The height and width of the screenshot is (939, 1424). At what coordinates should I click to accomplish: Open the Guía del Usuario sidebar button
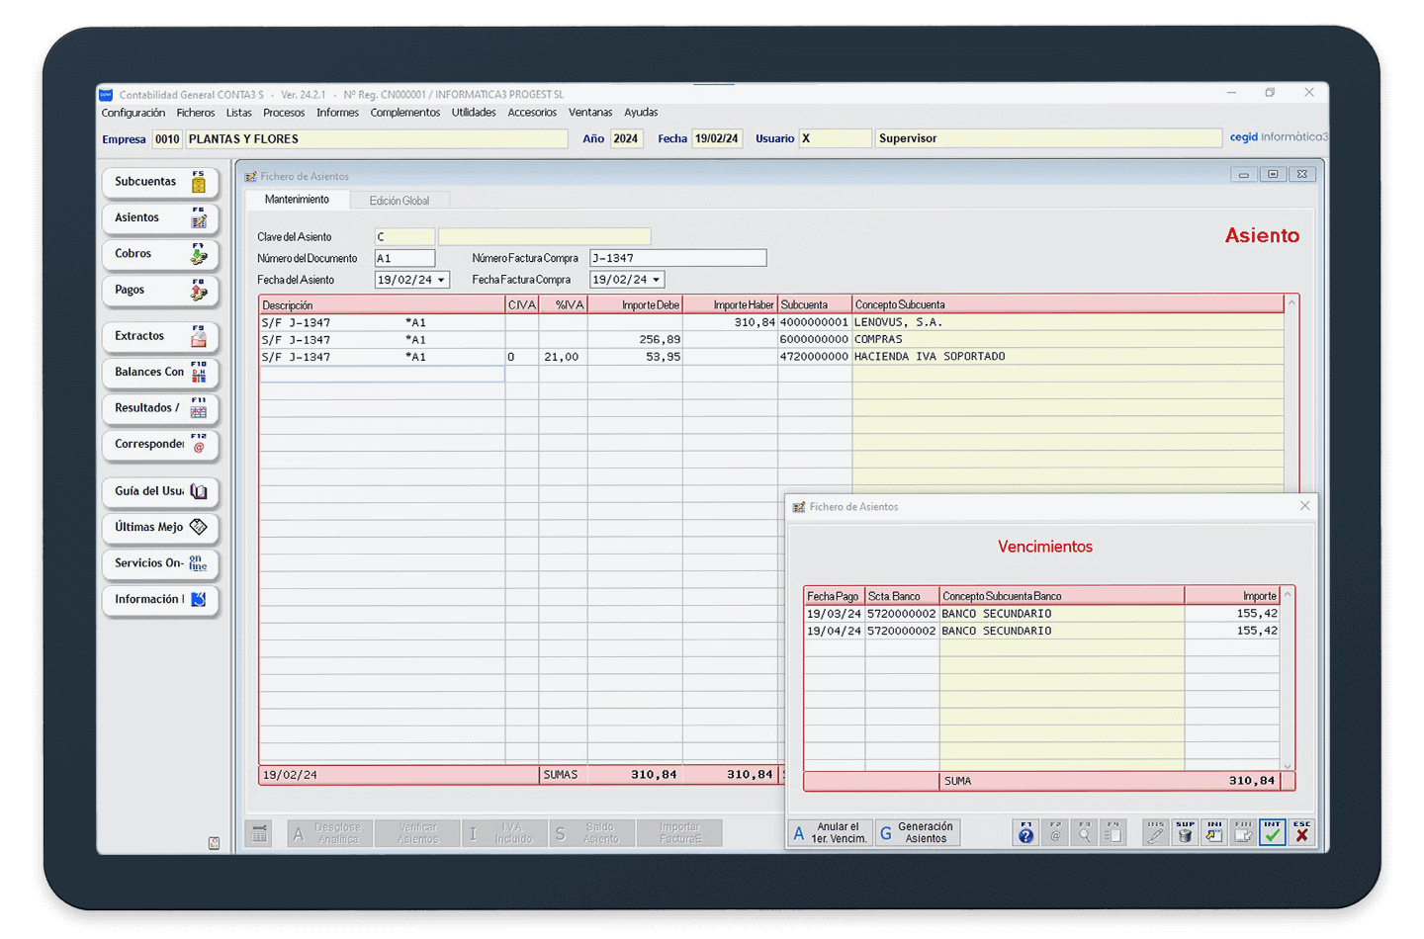[159, 491]
